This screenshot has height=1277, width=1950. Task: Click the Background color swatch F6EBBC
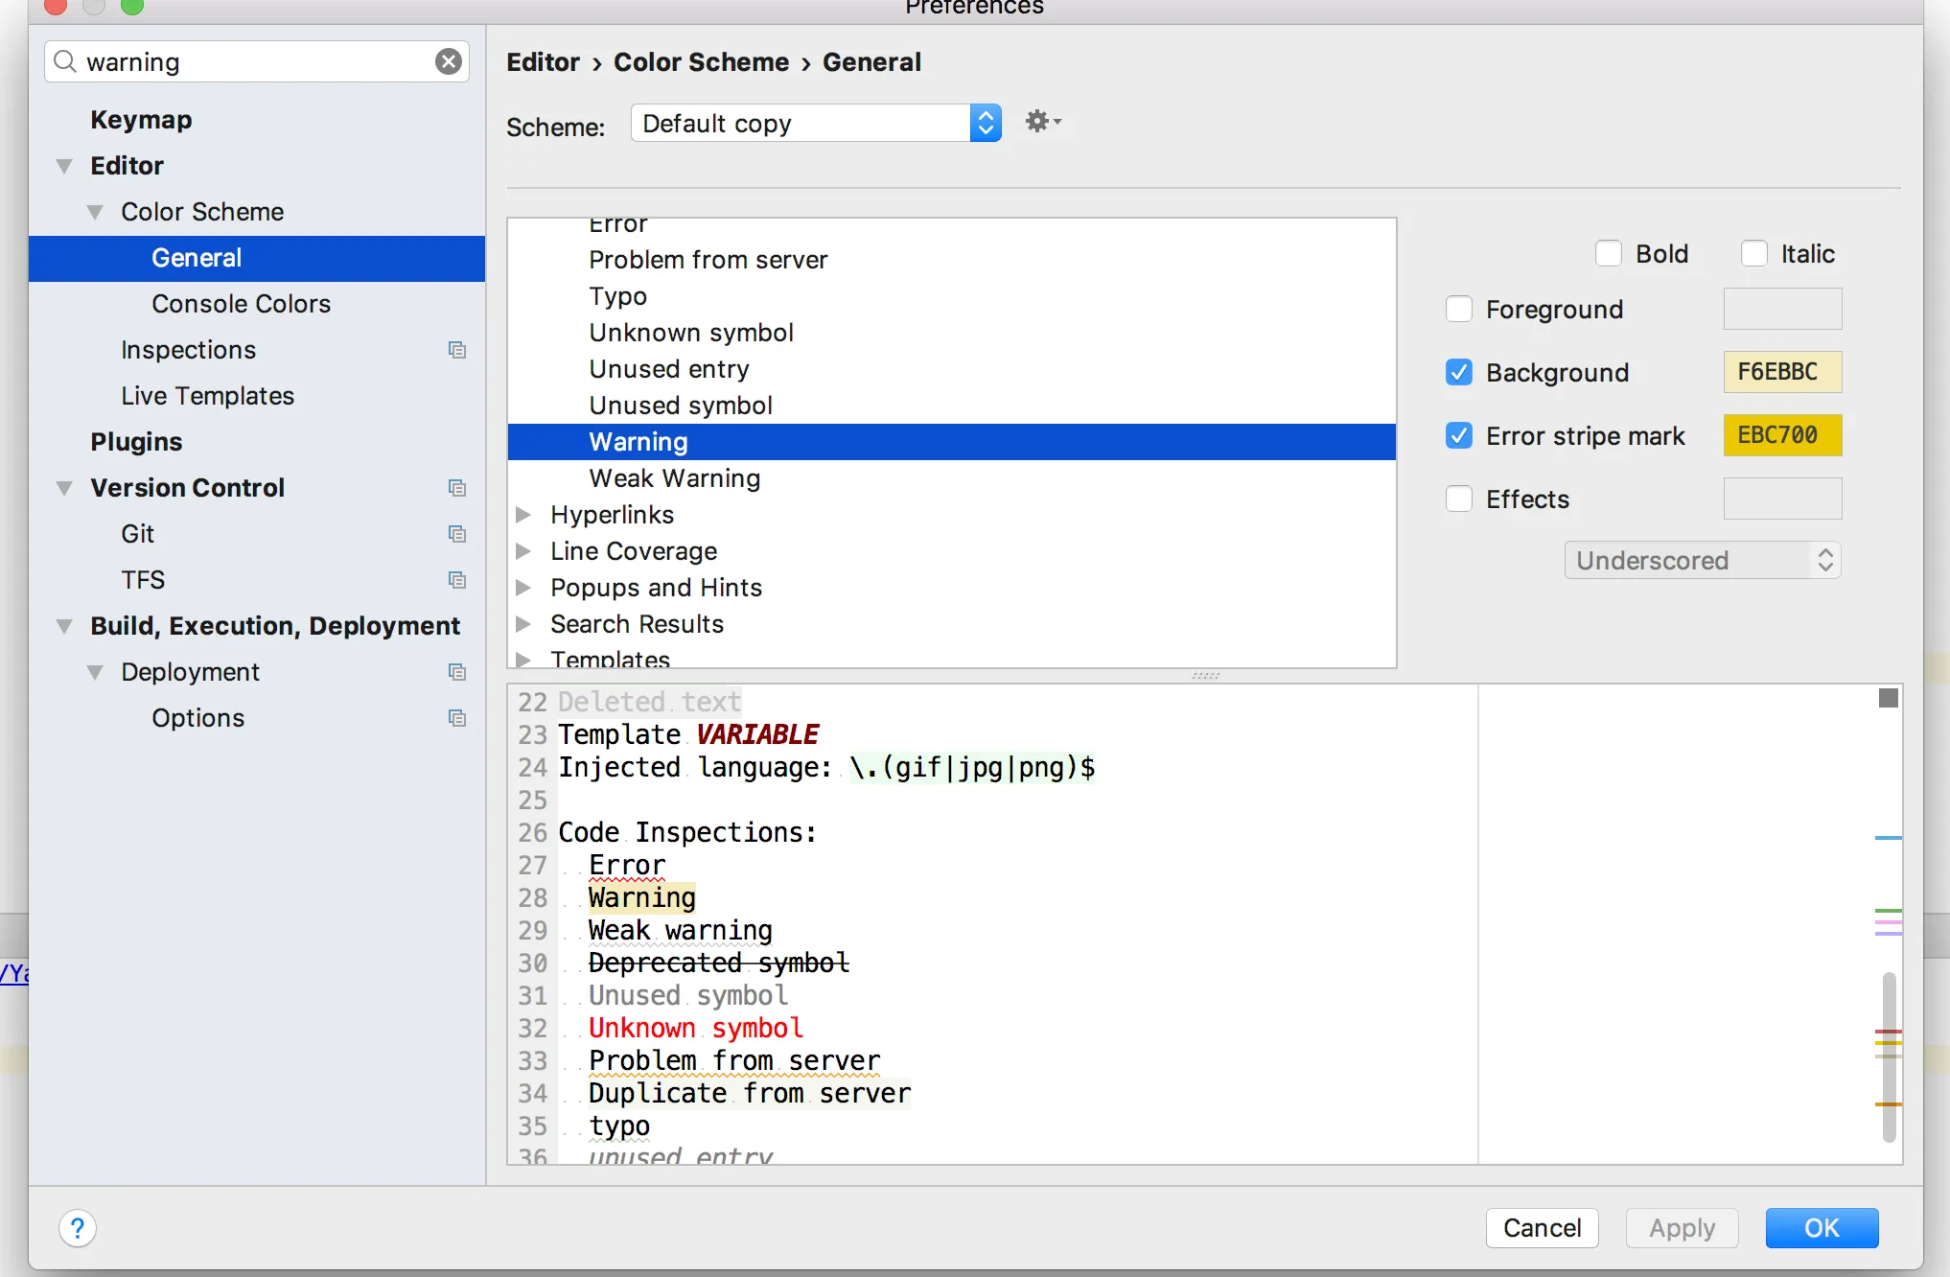[1780, 372]
